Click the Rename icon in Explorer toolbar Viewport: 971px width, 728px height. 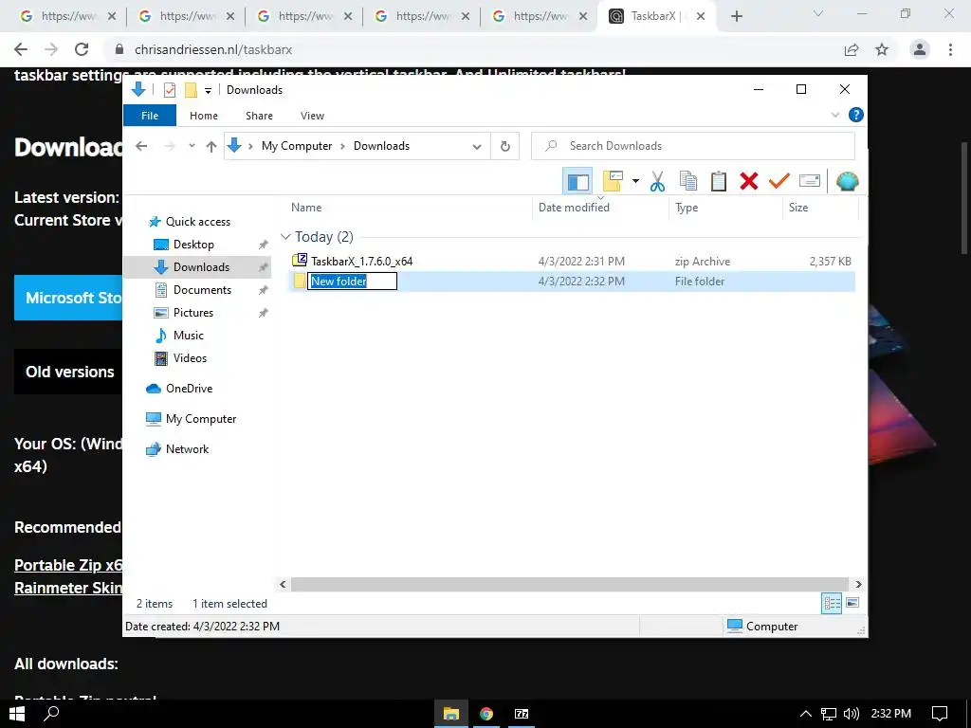point(810,181)
